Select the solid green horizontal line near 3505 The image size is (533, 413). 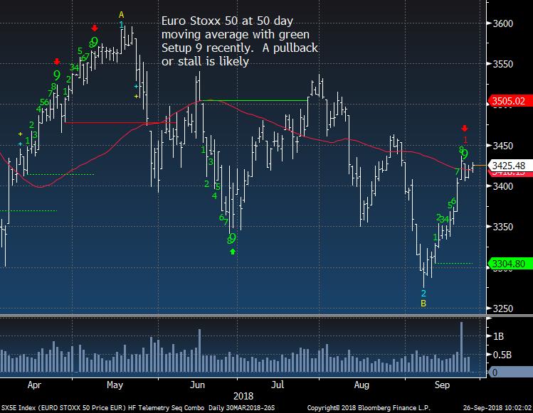tap(255, 100)
